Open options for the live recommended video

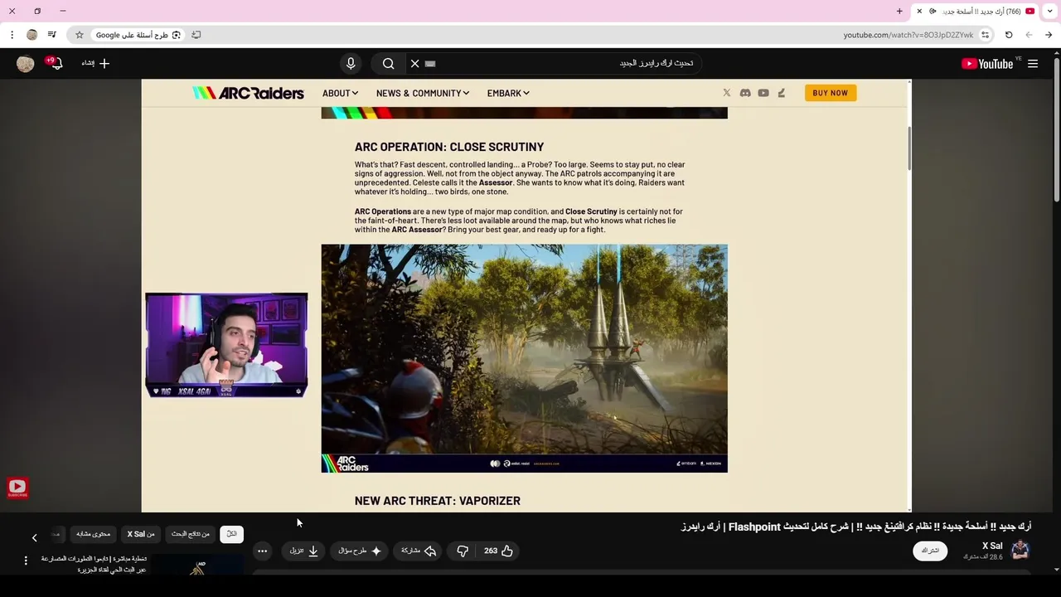(26, 561)
